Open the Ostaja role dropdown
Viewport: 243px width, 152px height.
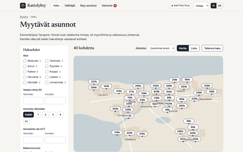pyautogui.click(x=201, y=6)
